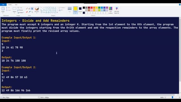Open the Edit colours dialog
Screen dimensions: 181x102
click(111, 10)
